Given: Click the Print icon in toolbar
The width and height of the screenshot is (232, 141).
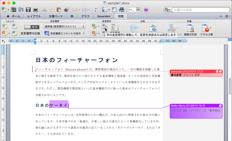Looking at the screenshot, I should click(36, 10).
